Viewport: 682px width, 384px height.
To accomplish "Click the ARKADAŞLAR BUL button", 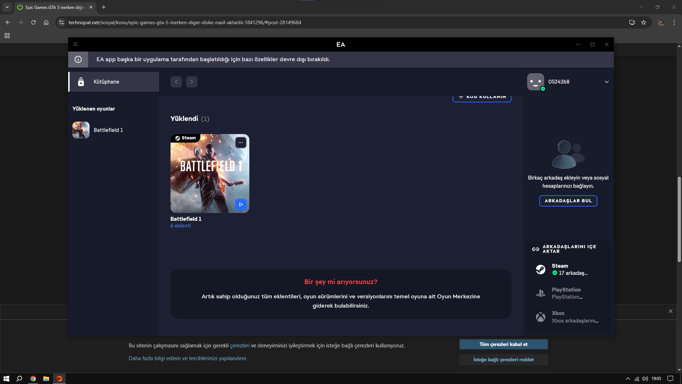I will pyautogui.click(x=568, y=201).
